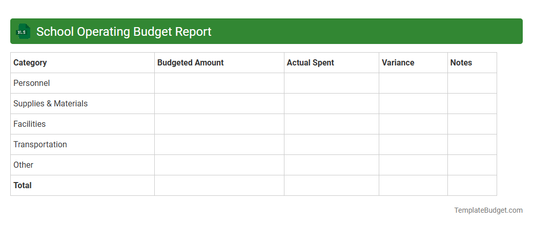Select the Other Variance cell
Image resolution: width=533 pixels, height=225 pixels.
pyautogui.click(x=414, y=165)
